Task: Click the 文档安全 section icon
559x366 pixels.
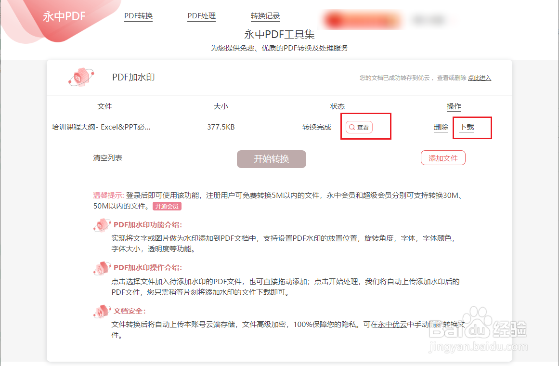Action: tap(102, 311)
